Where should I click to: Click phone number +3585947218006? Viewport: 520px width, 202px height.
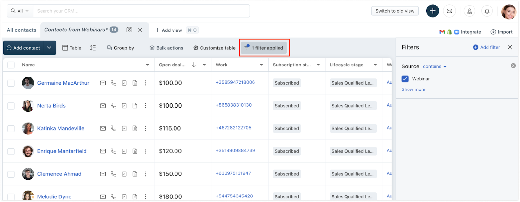[235, 82]
